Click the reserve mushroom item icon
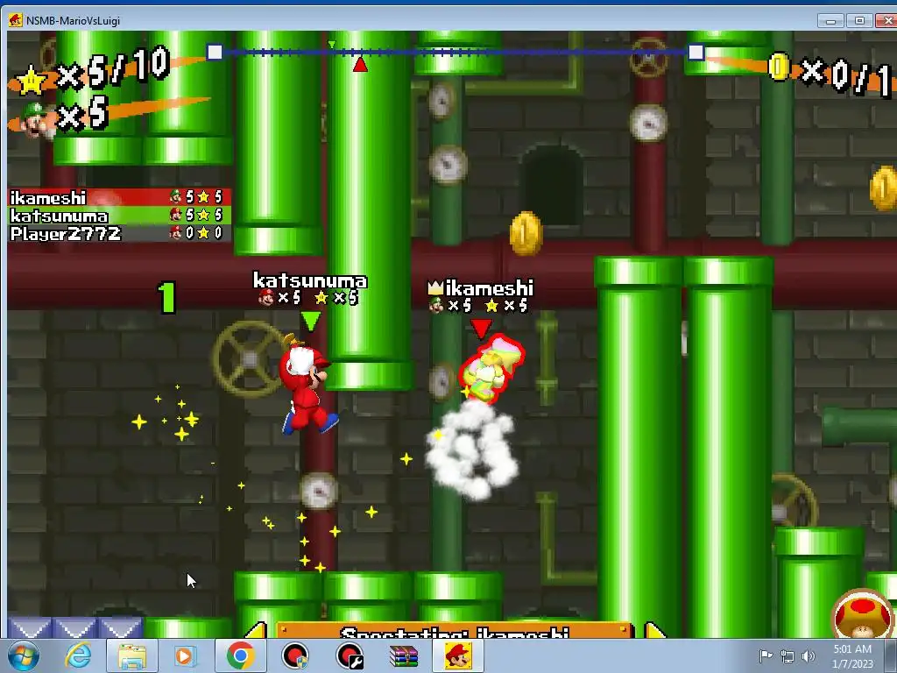The image size is (897, 673). tap(863, 614)
